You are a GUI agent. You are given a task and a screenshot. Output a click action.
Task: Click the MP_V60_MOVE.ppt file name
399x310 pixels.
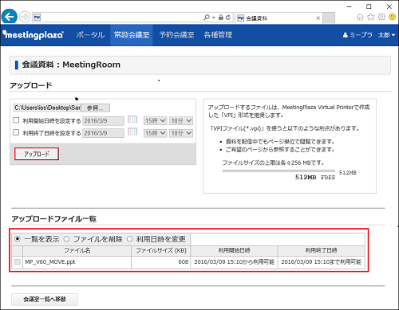50,262
